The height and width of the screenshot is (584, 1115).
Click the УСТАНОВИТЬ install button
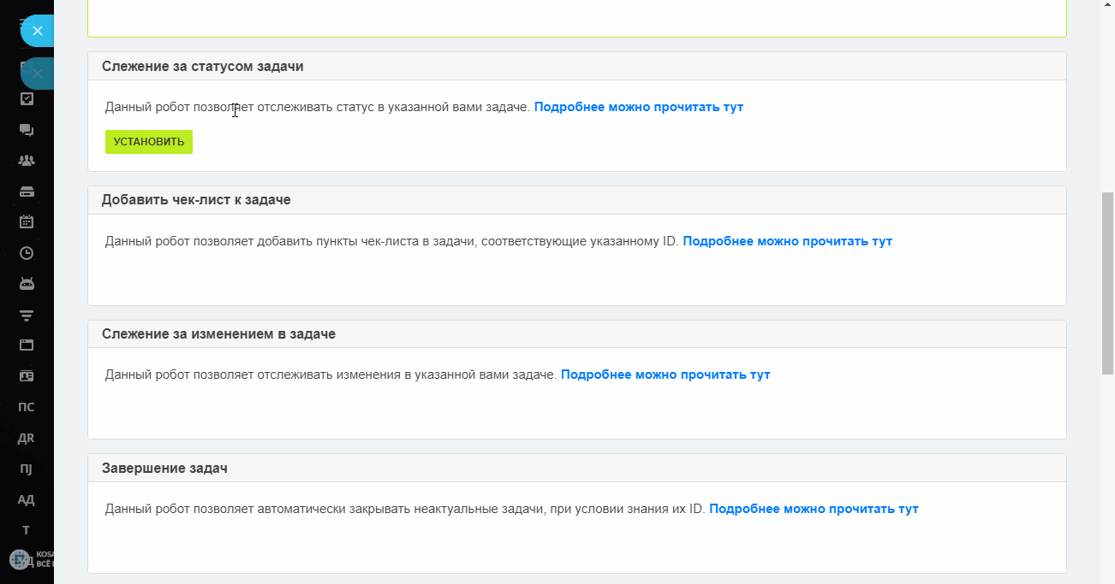(x=149, y=142)
